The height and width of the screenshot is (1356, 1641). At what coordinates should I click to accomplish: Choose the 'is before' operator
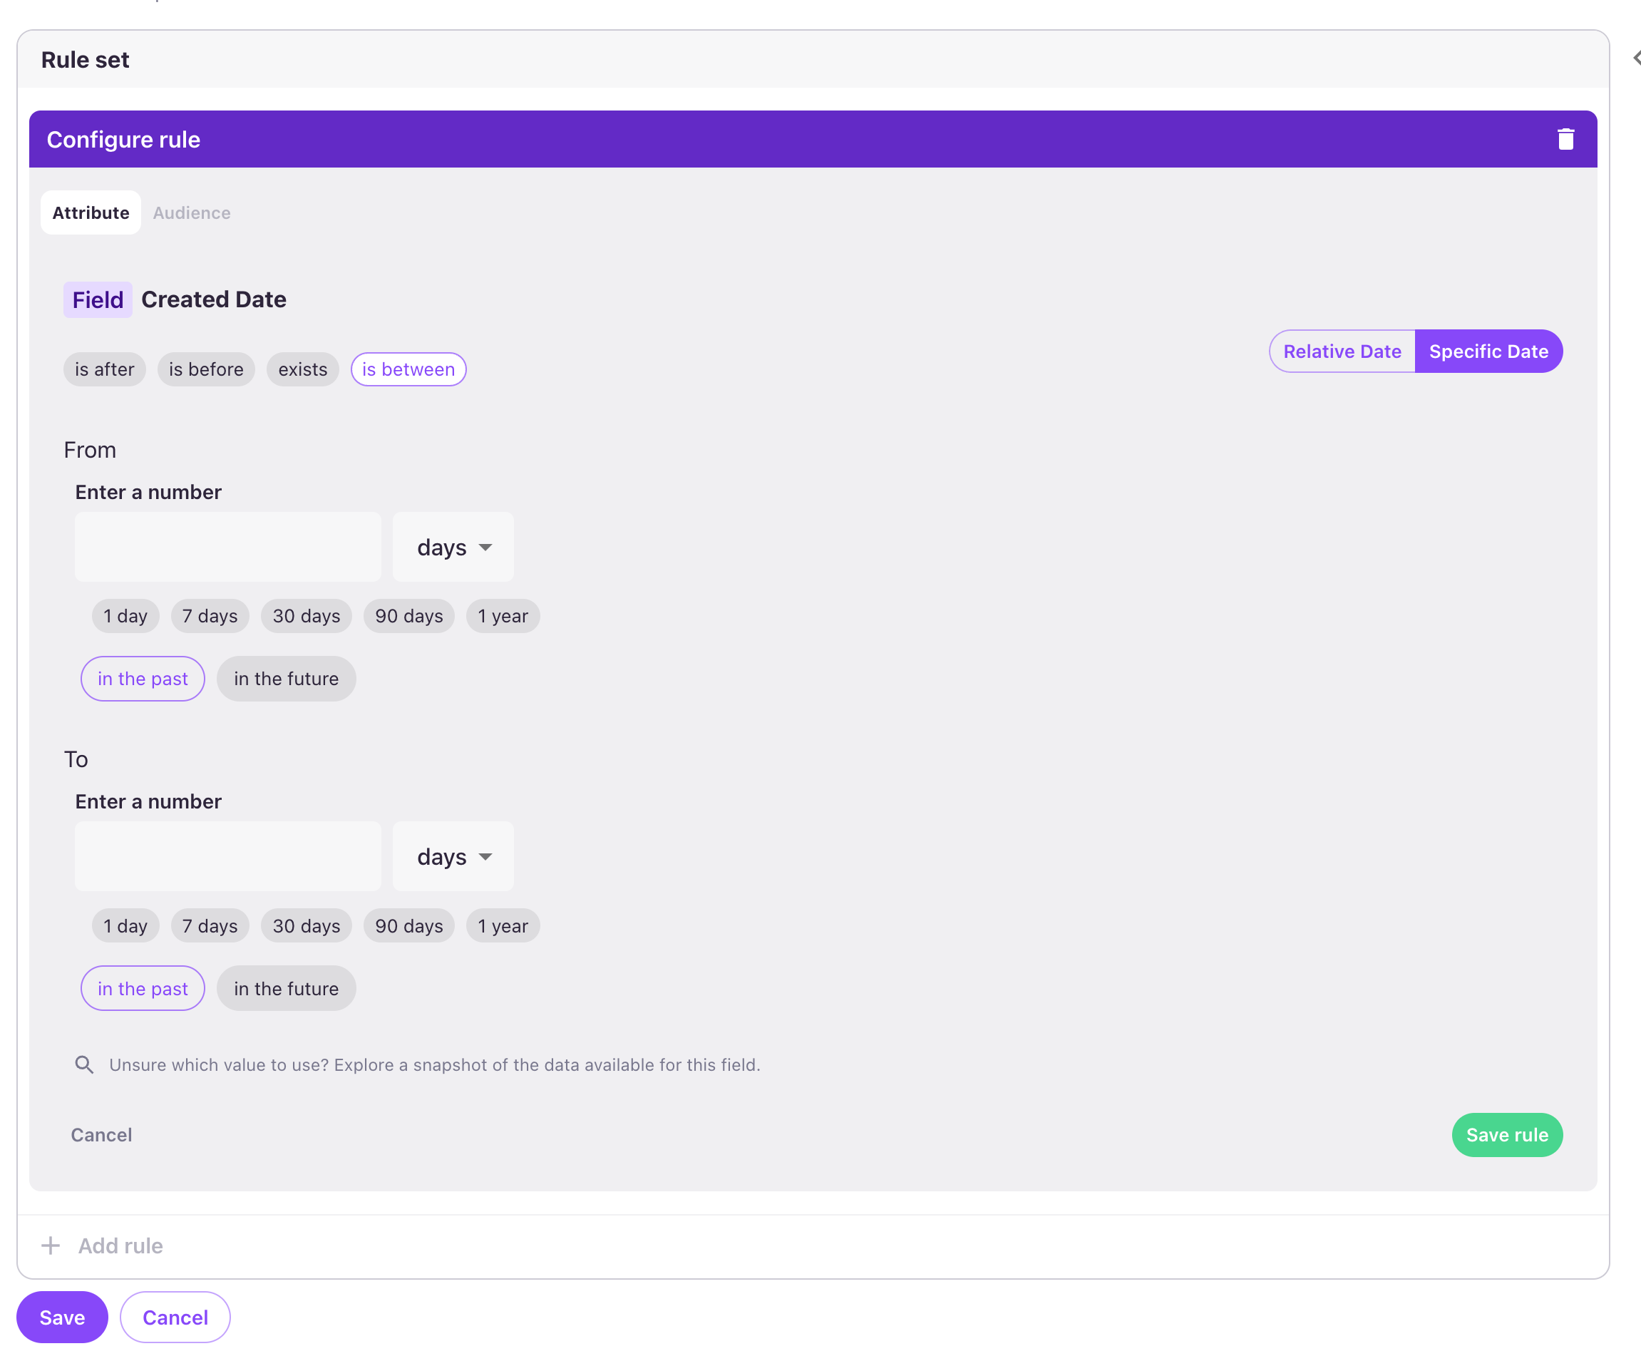click(x=206, y=369)
